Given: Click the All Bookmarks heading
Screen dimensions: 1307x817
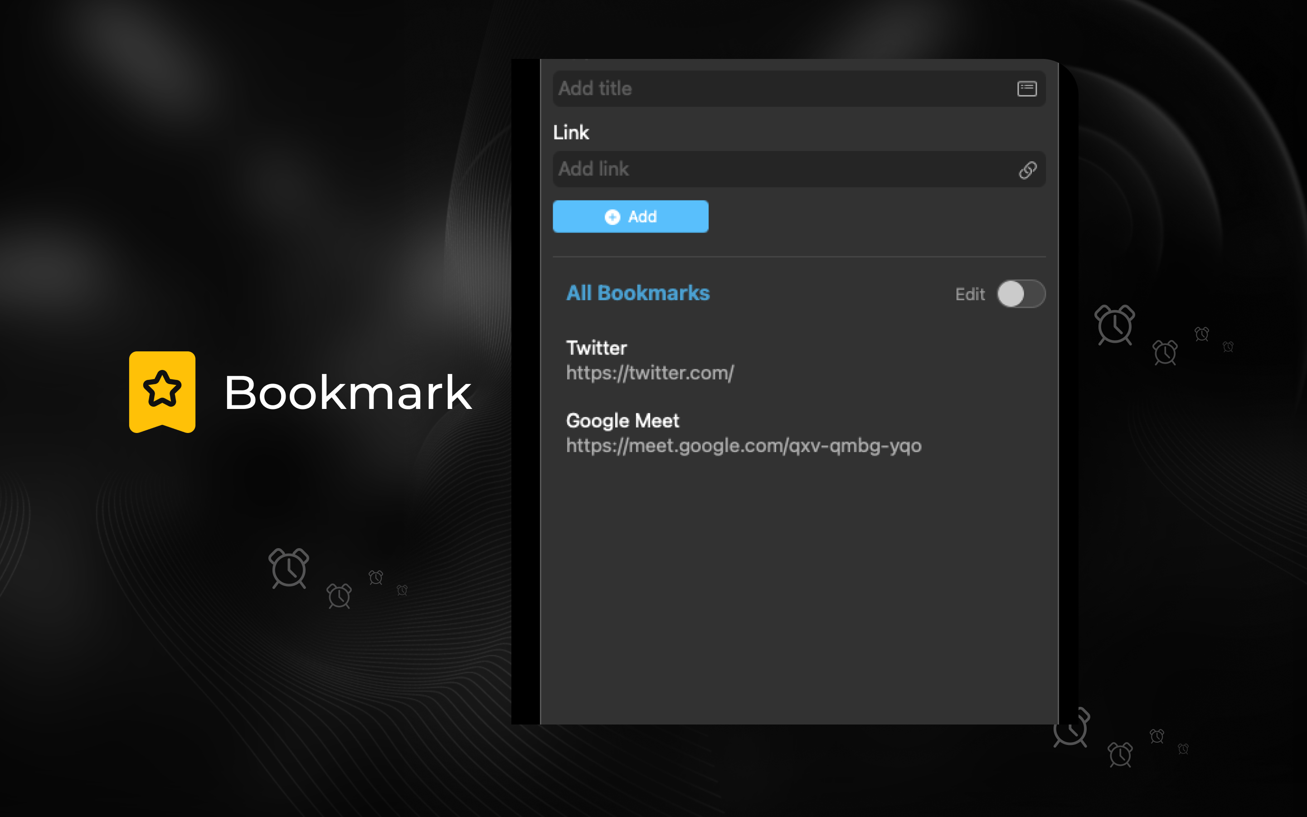Looking at the screenshot, I should [637, 293].
